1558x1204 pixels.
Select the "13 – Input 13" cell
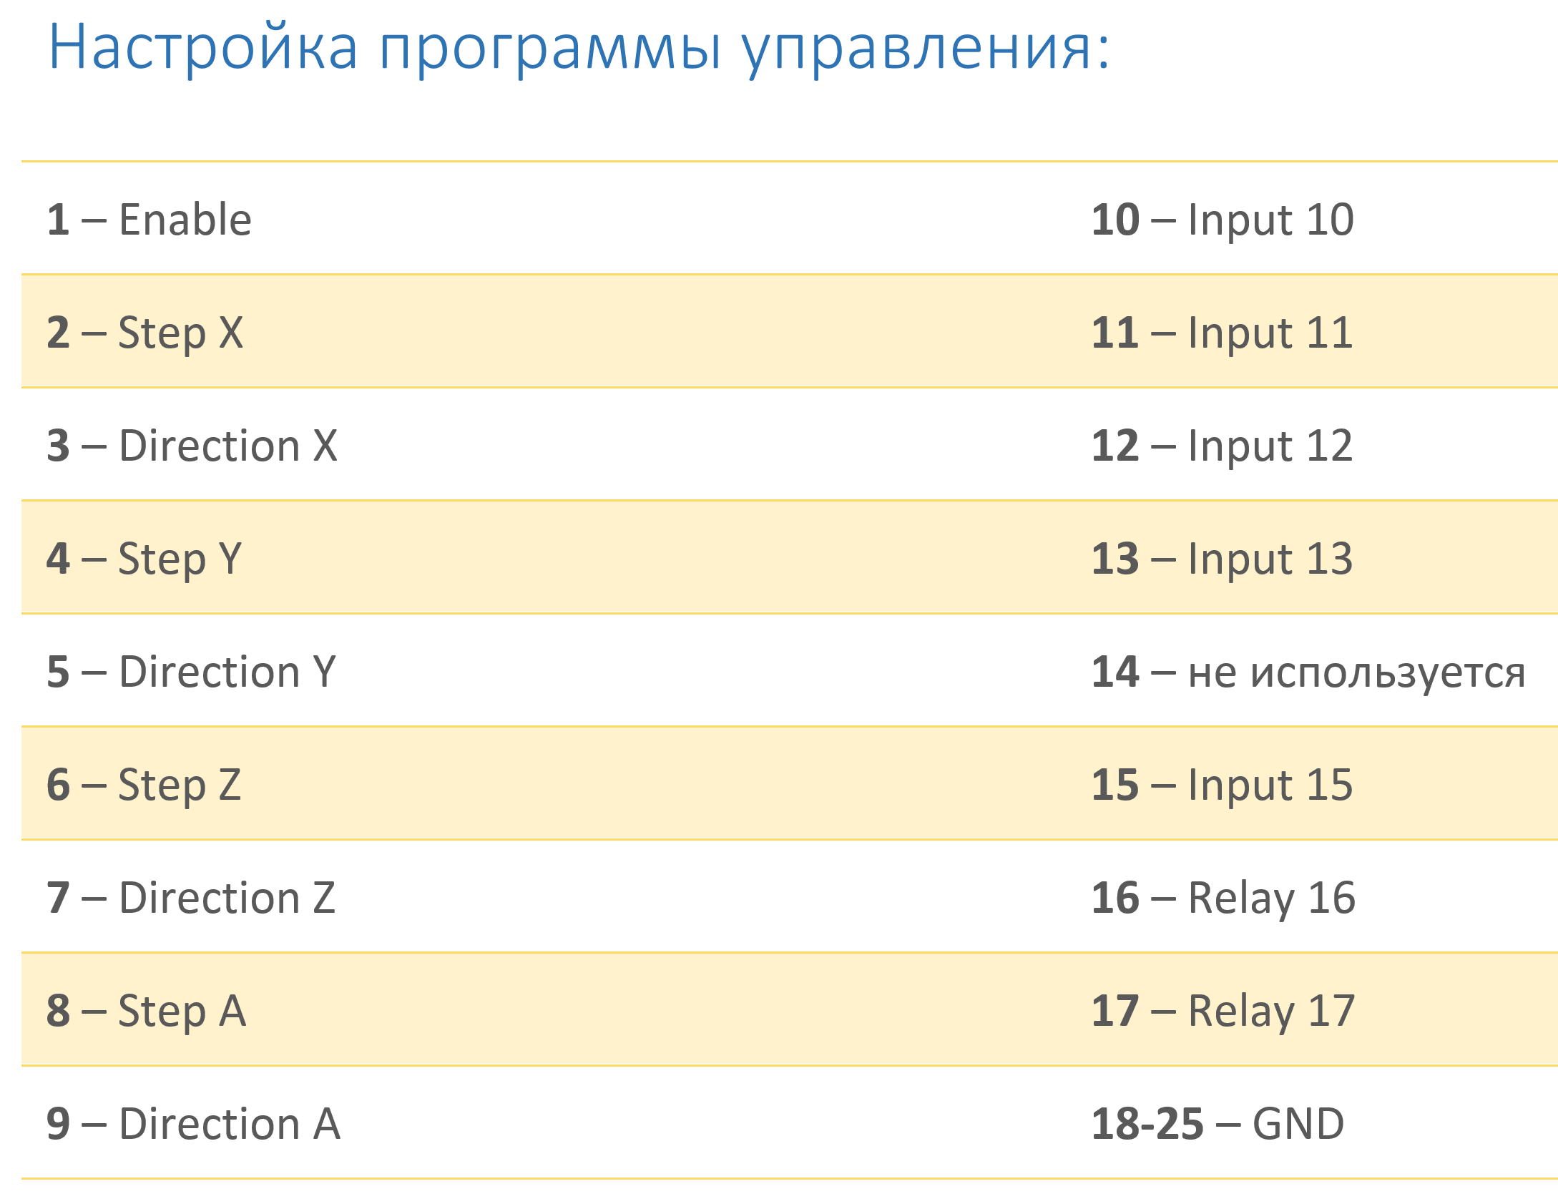pyautogui.click(x=1223, y=559)
